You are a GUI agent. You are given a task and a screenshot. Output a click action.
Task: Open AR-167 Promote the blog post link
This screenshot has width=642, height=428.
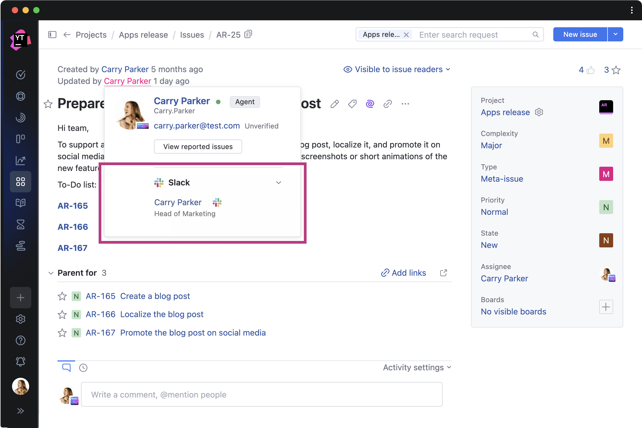click(x=192, y=333)
